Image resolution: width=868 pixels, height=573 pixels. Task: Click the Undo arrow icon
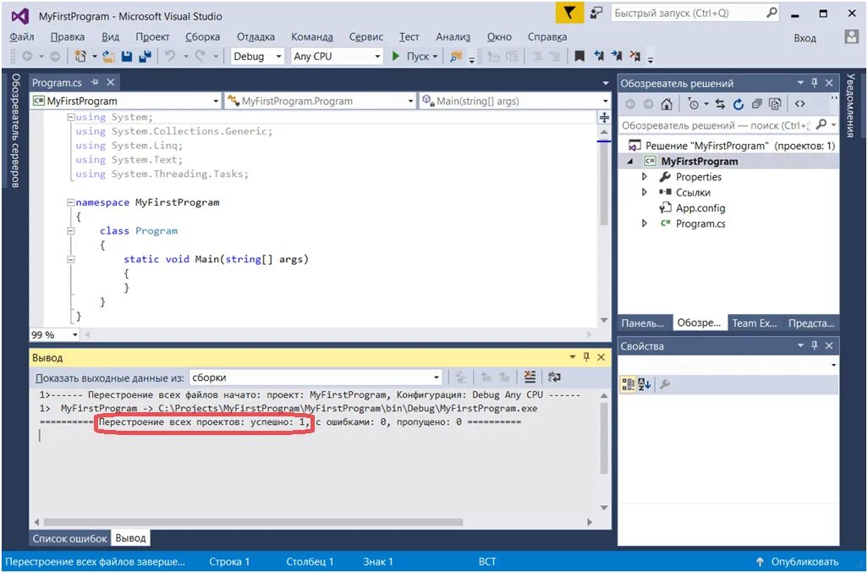pyautogui.click(x=170, y=56)
